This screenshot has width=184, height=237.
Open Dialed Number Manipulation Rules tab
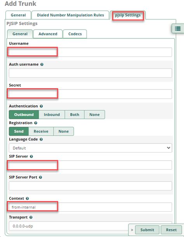(70, 15)
